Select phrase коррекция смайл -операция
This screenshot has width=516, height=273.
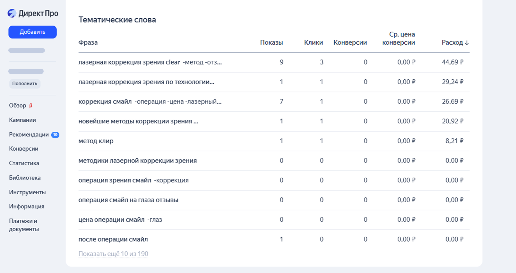pyautogui.click(x=150, y=101)
